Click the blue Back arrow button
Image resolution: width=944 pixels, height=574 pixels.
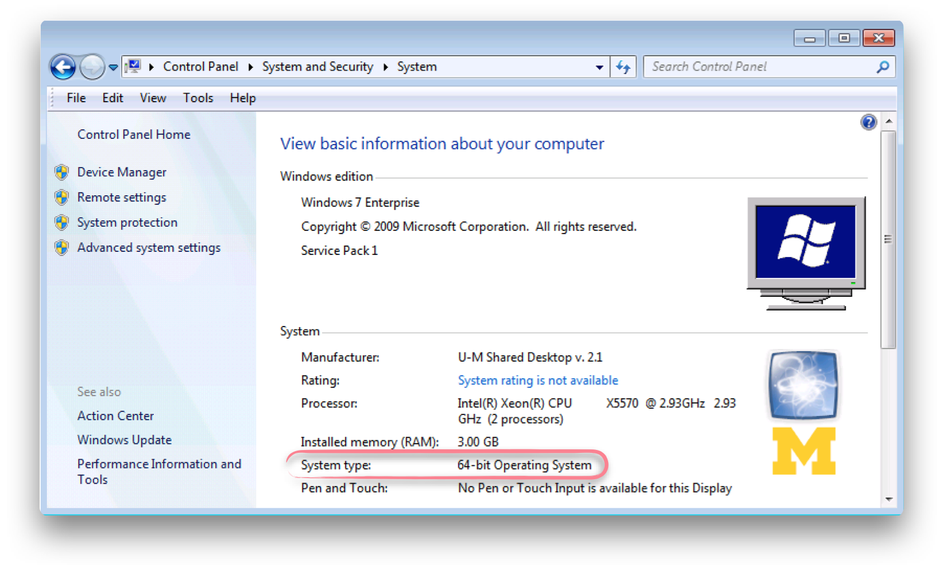(x=63, y=67)
